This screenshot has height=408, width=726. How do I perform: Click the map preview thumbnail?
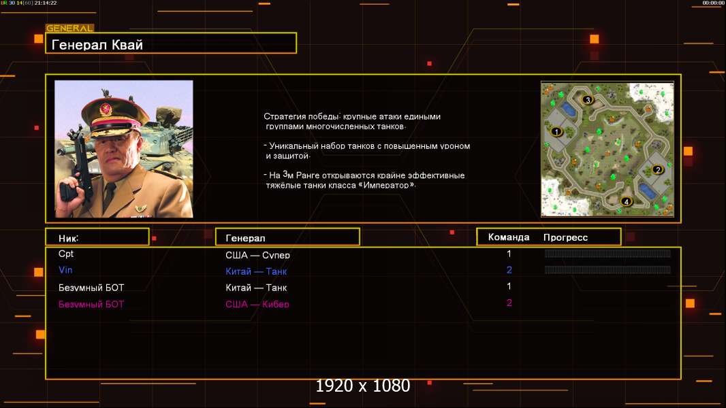607,149
